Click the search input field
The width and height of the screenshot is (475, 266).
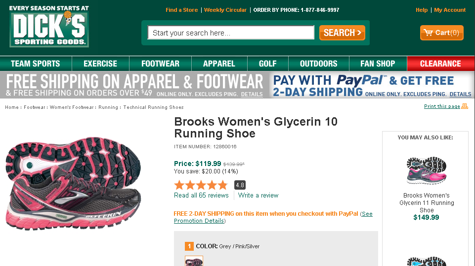[231, 33]
